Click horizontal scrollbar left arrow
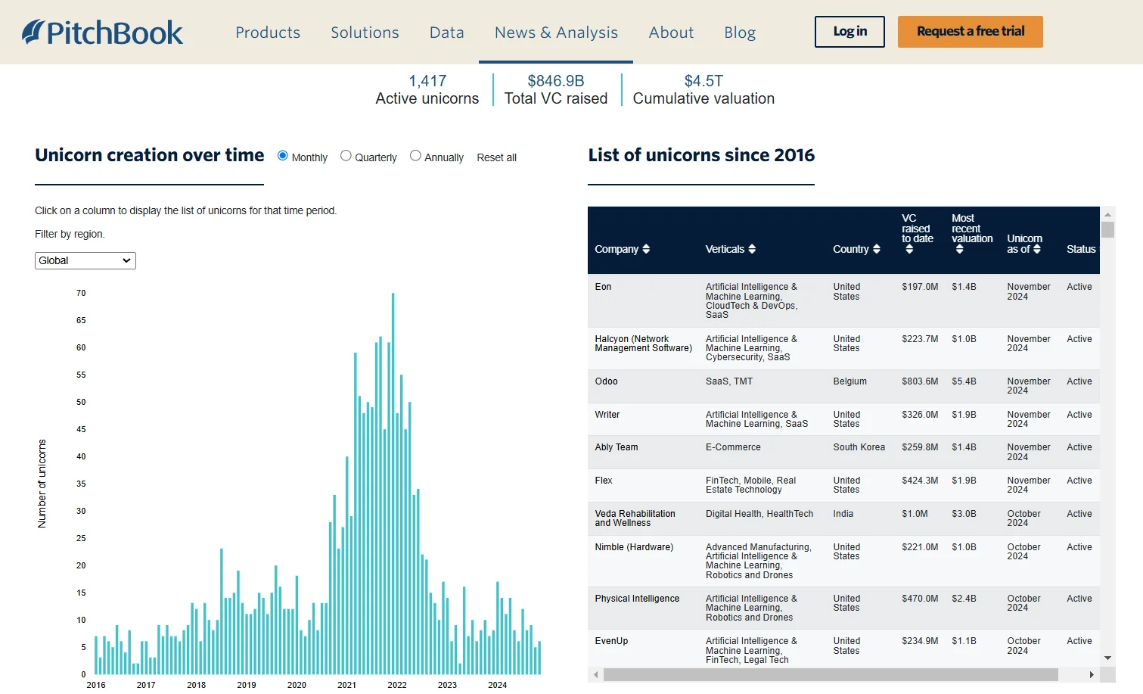This screenshot has width=1143, height=694. [596, 674]
